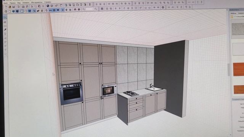
Task: Select the sink on the countertop
Action: (x=154, y=89)
